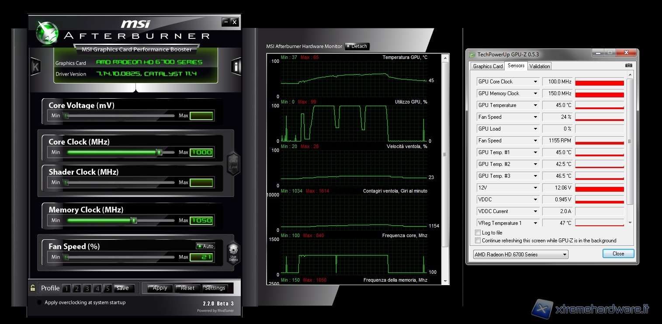This screenshot has height=324, width=662.
Task: Click the GPU-Z title bar app icon
Action: coord(472,55)
